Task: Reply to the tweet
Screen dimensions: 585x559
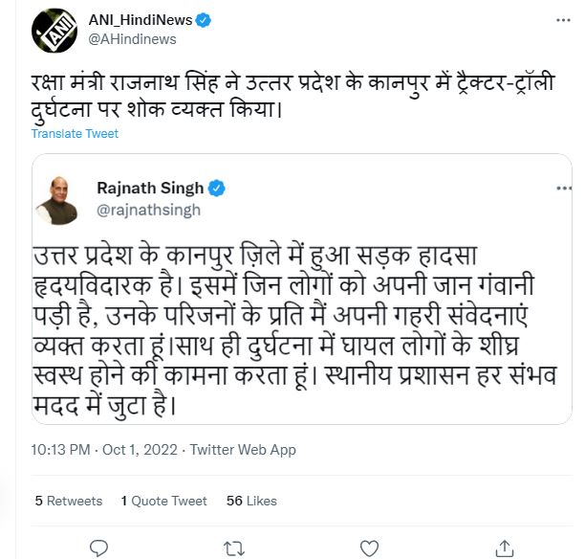Action: [x=97, y=547]
